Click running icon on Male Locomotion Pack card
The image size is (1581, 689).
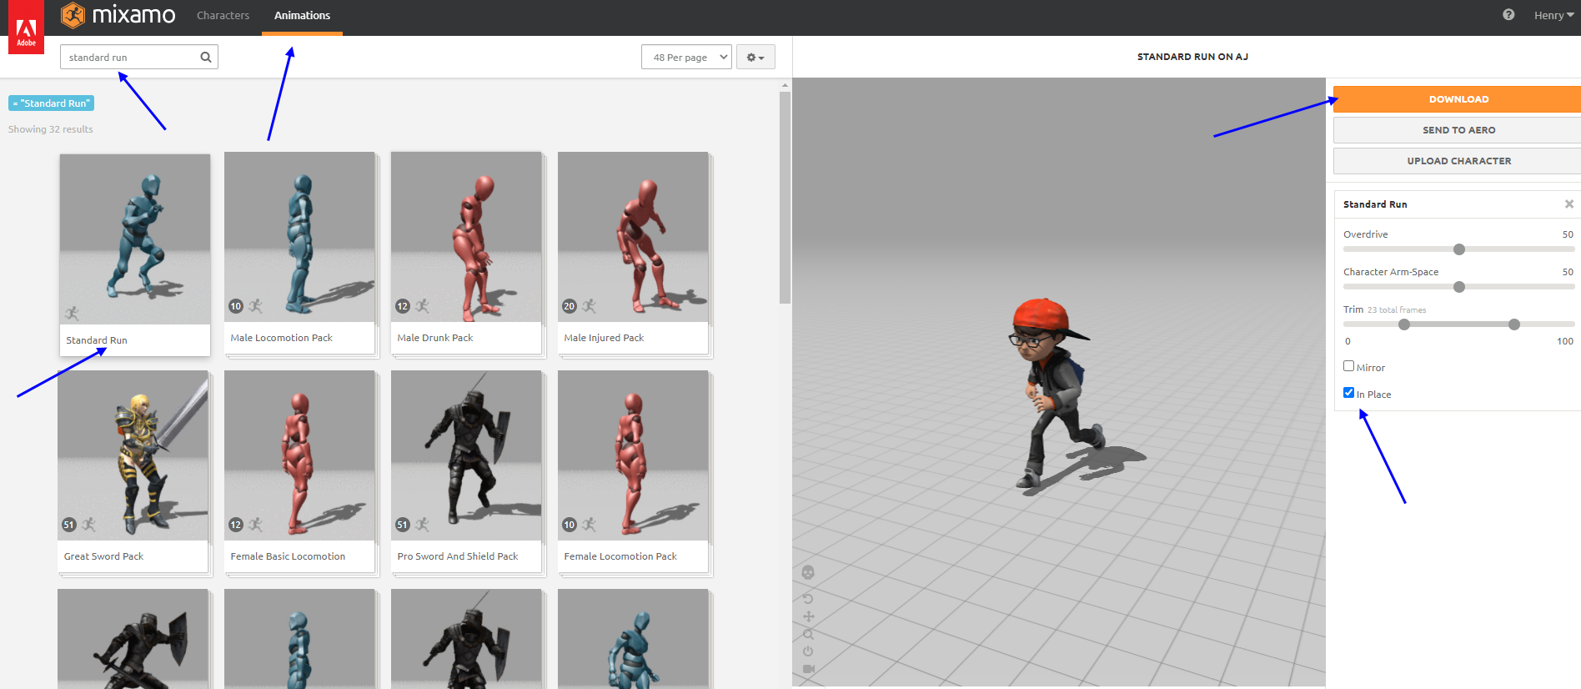point(255,306)
